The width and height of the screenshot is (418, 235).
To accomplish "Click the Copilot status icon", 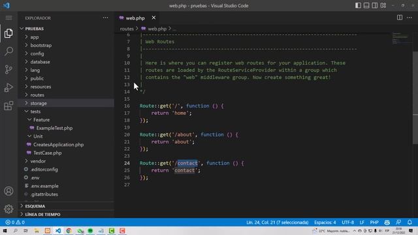I will click(387, 222).
